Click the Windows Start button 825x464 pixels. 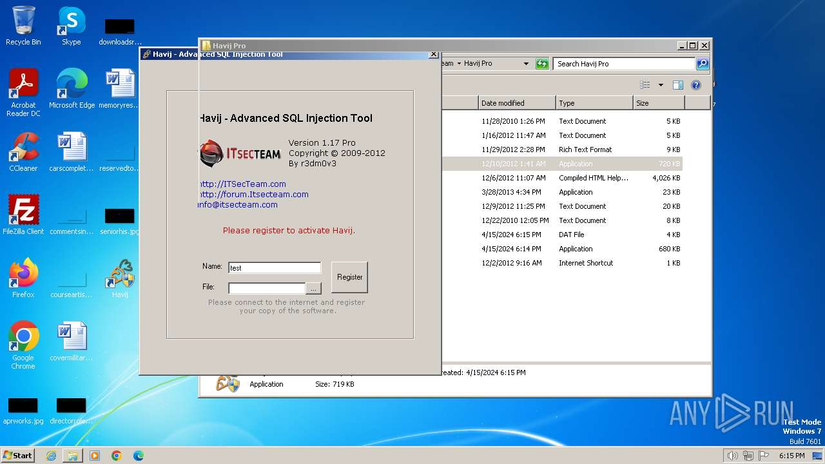coord(18,456)
